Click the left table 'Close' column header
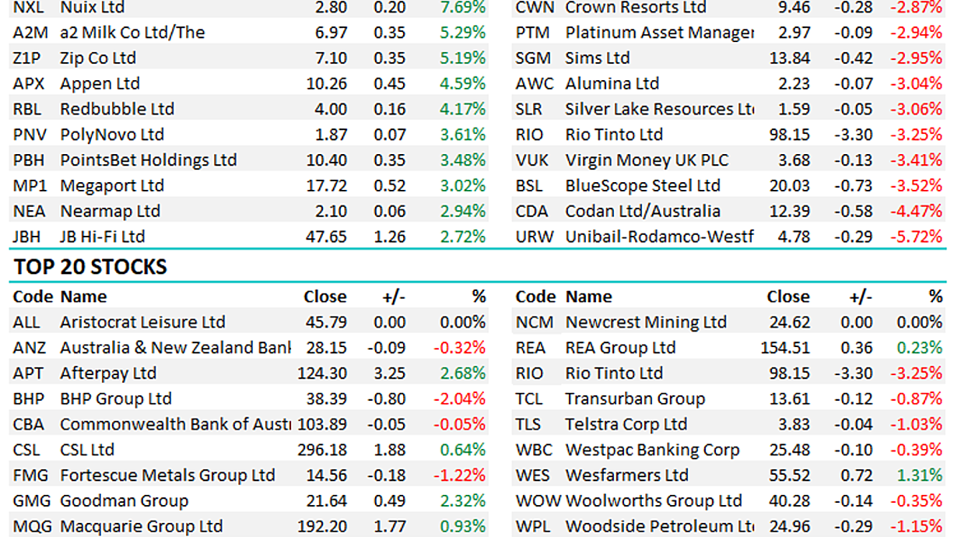954x537 pixels. [x=325, y=297]
